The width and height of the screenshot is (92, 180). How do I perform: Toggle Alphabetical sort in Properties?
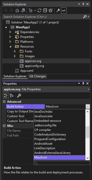coord(12,96)
